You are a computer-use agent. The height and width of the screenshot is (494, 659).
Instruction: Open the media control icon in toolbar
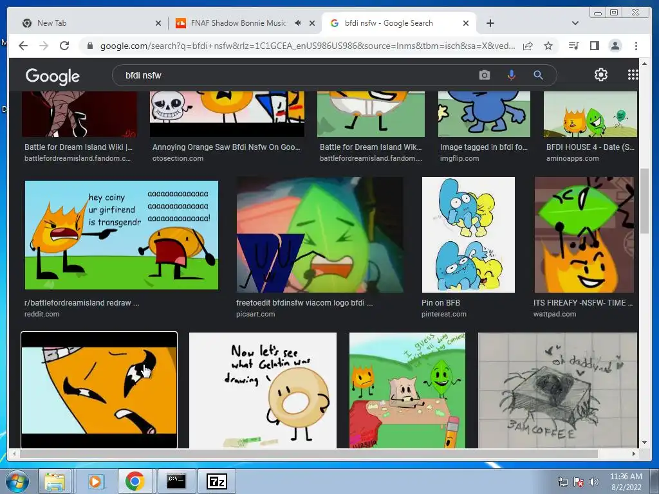[x=573, y=46]
